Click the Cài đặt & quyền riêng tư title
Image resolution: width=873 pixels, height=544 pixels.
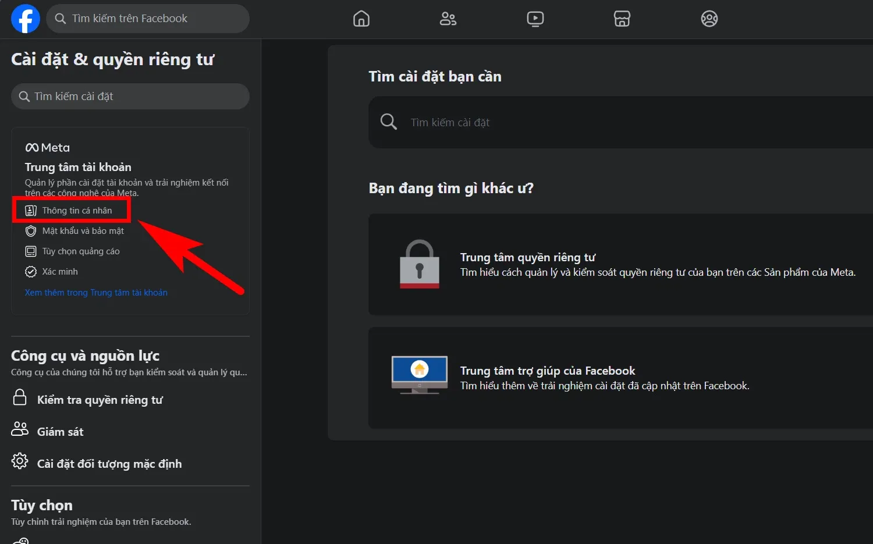coord(112,59)
